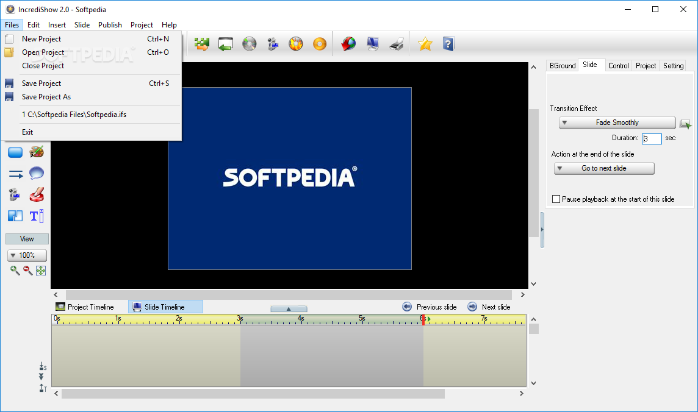698x412 pixels.
Task: Click the video camera icon in top toolbar
Action: click(x=273, y=44)
